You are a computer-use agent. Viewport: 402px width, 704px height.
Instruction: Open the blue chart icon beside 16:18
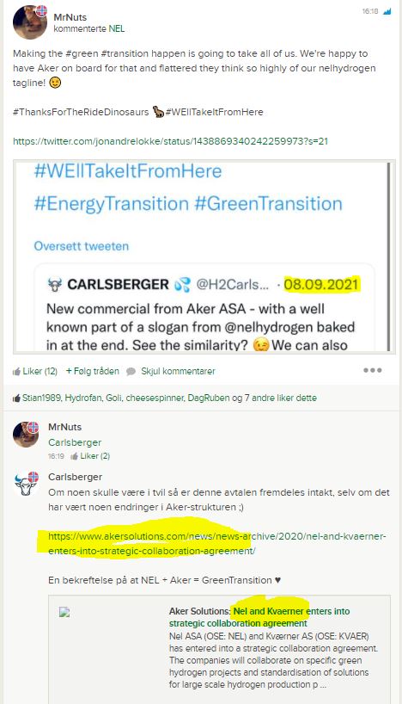point(387,12)
